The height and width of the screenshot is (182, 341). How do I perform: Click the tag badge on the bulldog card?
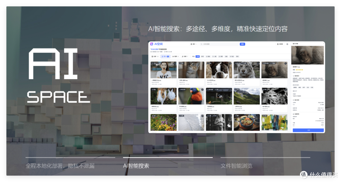click(209, 63)
